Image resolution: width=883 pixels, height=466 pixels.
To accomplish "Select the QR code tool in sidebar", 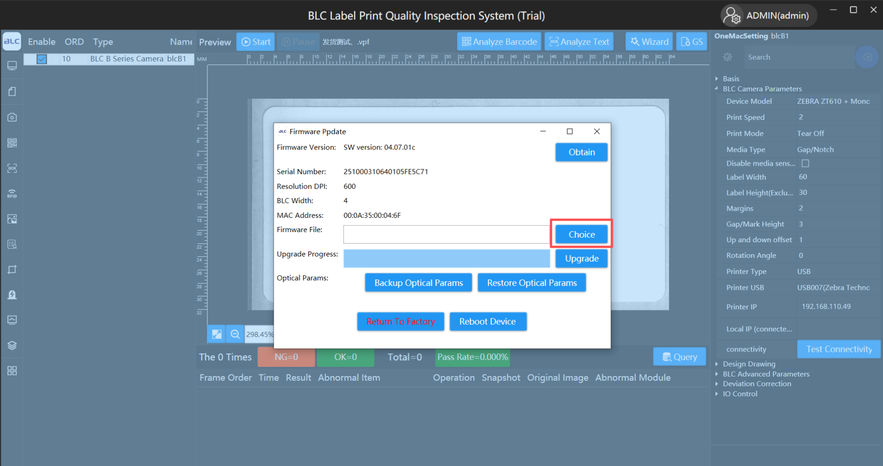I will click(x=12, y=143).
